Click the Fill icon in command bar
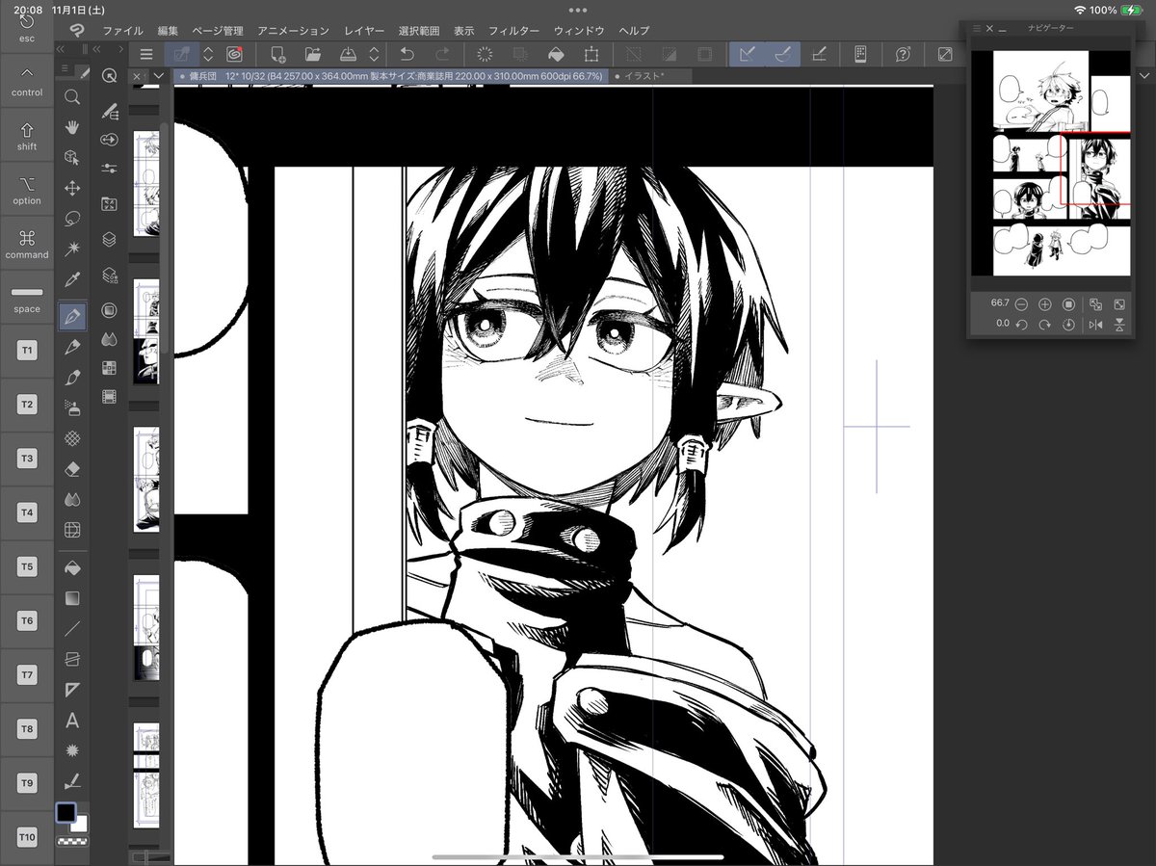The image size is (1156, 866). click(x=556, y=54)
